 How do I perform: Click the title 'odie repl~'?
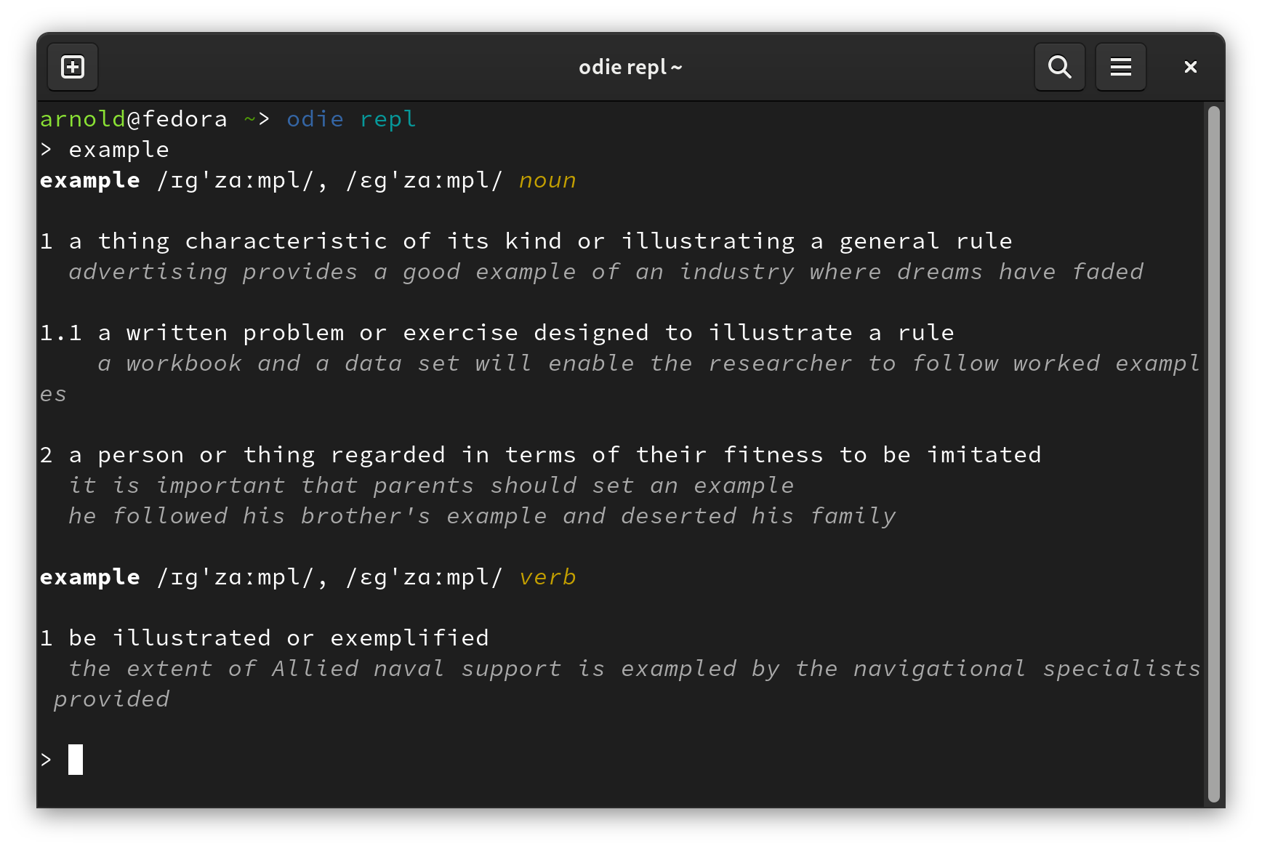click(630, 66)
